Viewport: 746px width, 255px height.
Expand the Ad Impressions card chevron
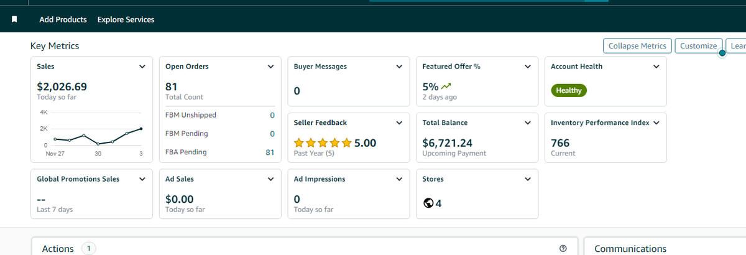(x=399, y=179)
